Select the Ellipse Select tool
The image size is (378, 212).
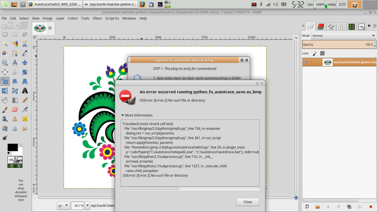(x=15, y=35)
